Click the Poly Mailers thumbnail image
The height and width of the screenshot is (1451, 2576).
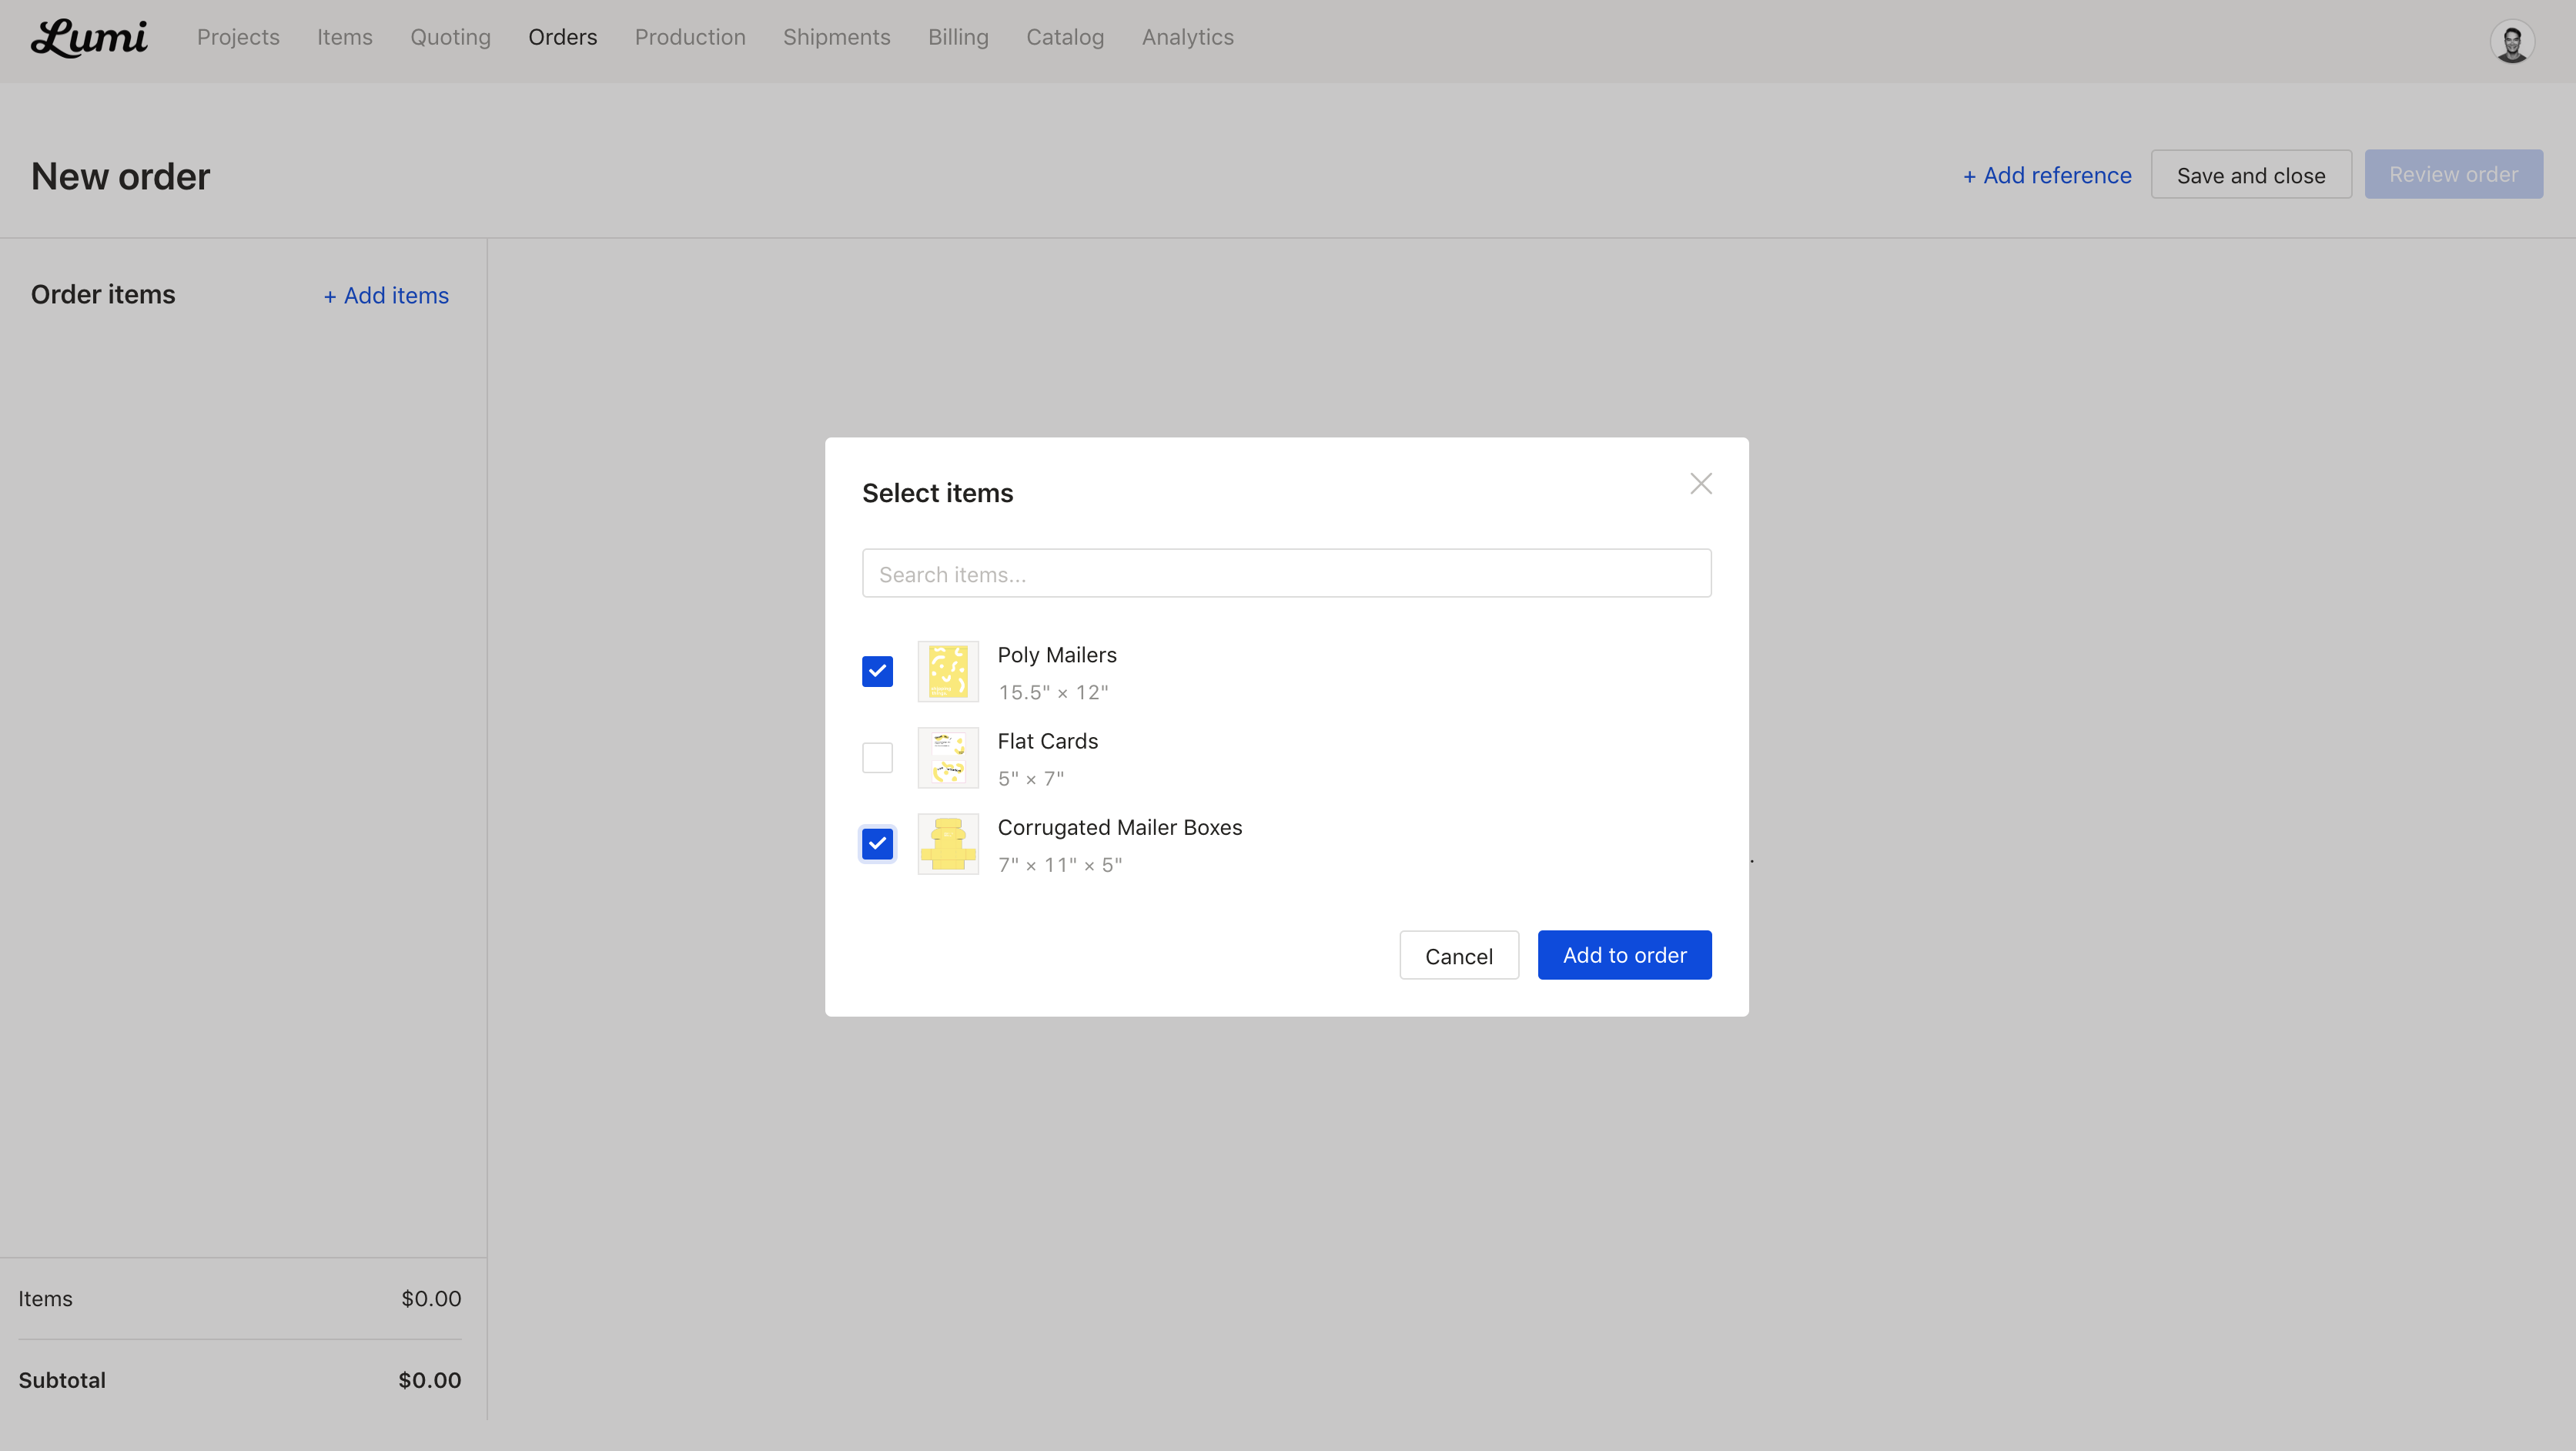(947, 672)
